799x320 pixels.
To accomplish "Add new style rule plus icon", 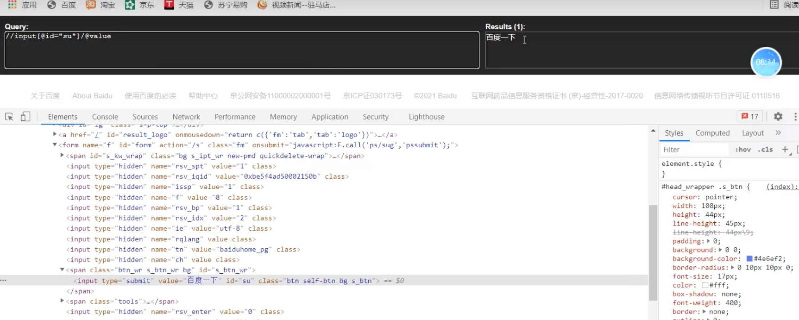I will [x=785, y=150].
